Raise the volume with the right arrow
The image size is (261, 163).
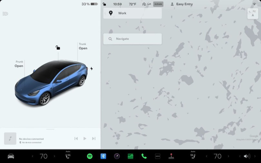click(x=255, y=156)
